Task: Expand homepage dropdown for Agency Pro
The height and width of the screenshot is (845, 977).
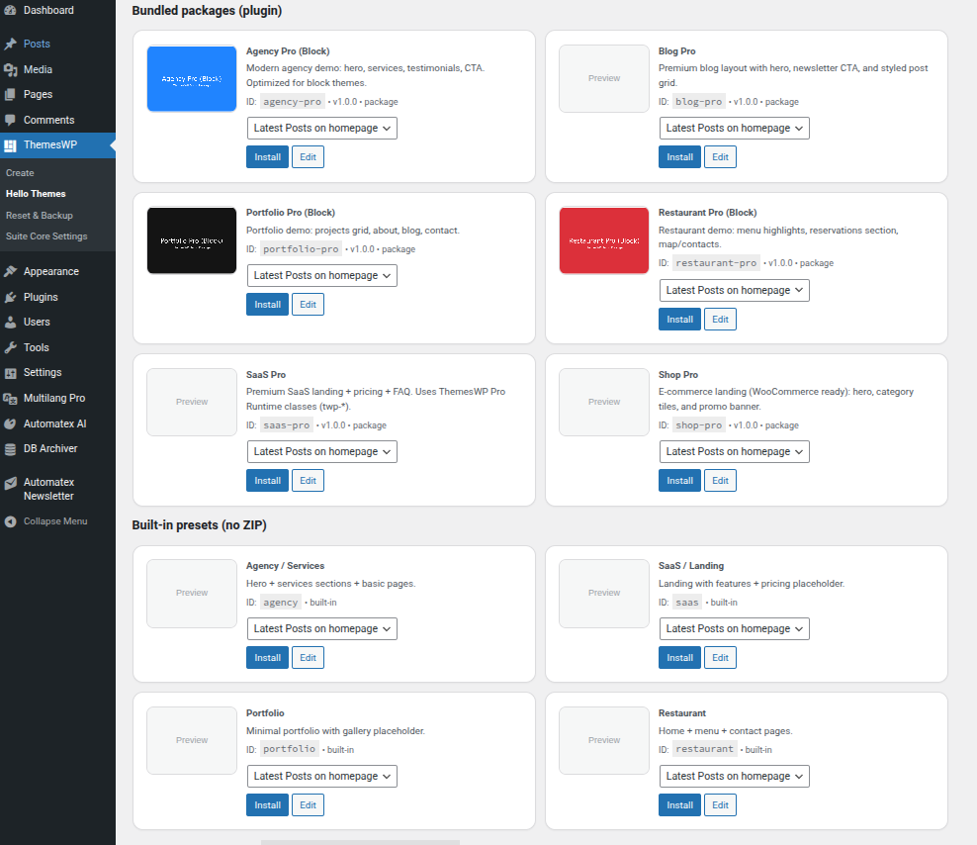Action: [x=321, y=128]
